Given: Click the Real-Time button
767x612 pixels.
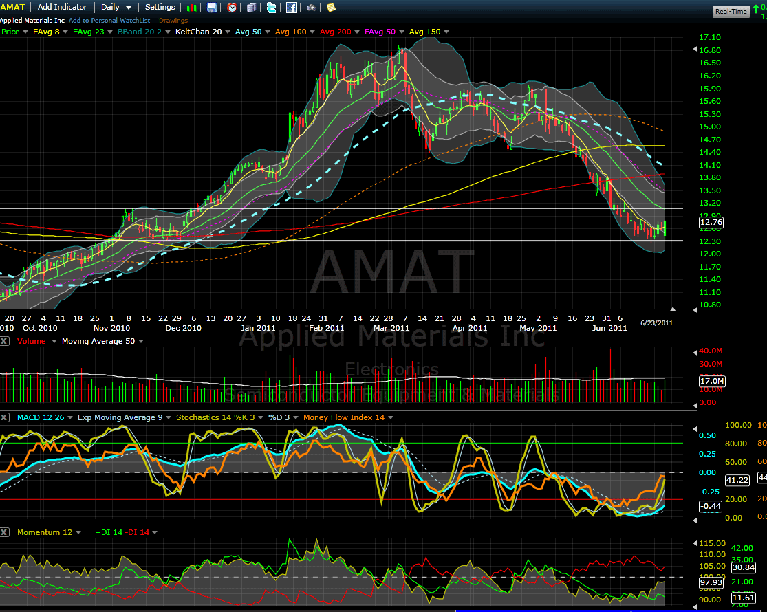Looking at the screenshot, I should pos(731,11).
